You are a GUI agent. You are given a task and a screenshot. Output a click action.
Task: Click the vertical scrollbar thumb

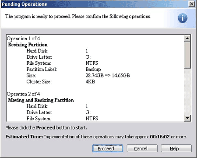[x=187, y=55]
